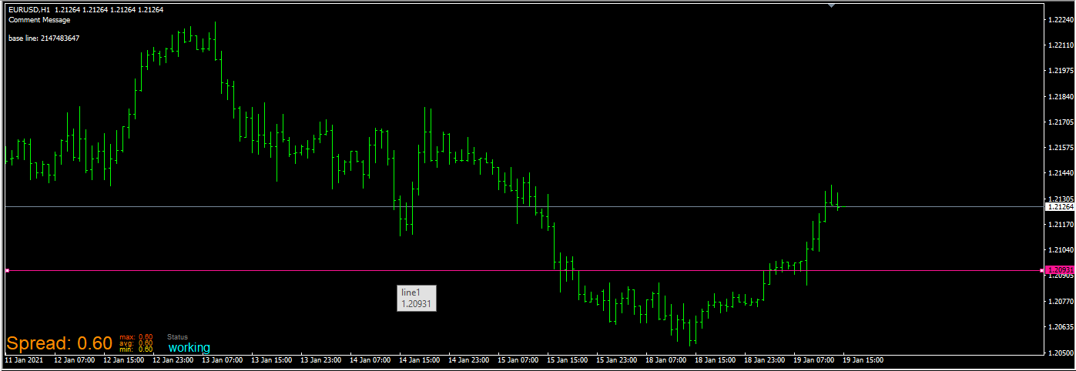Click the max: 0.60 spread value
This screenshot has height=371, width=1076.
click(x=136, y=337)
